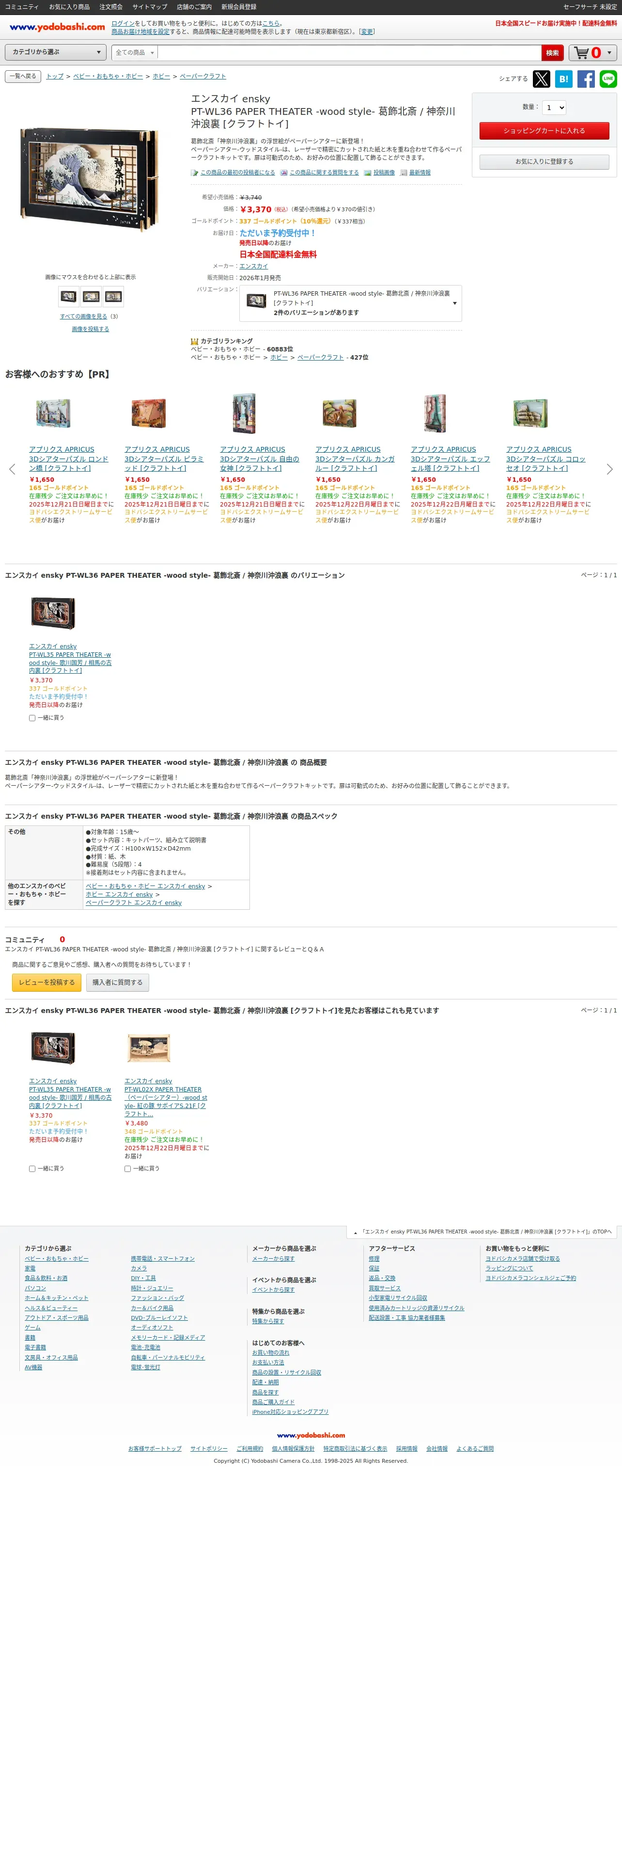
Task: Open コミュニティ in top menu
Action: (x=22, y=7)
